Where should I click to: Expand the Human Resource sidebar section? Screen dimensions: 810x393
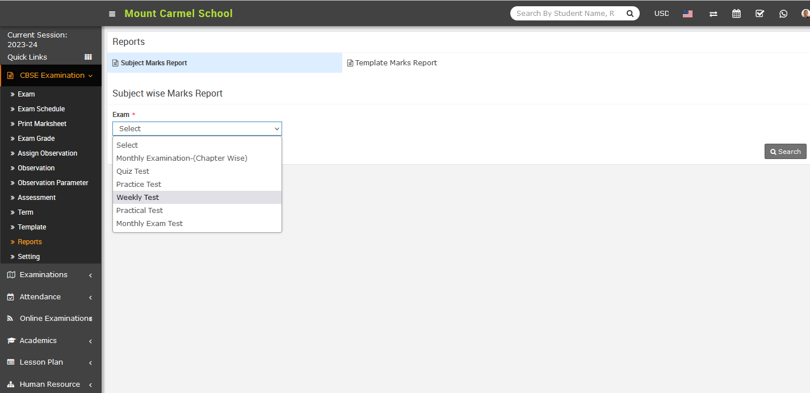click(x=50, y=384)
